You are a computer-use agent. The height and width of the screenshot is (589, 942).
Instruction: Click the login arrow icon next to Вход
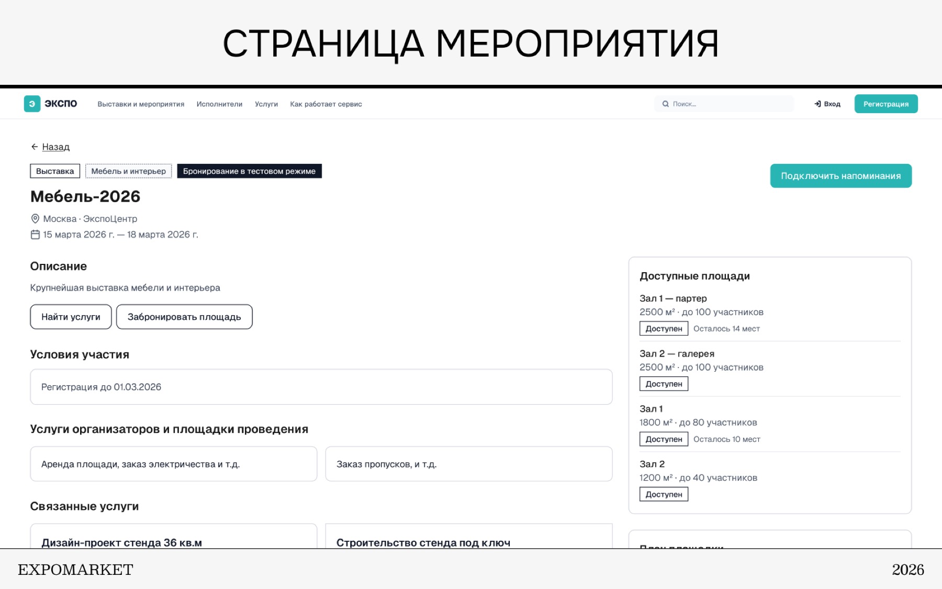click(x=817, y=104)
